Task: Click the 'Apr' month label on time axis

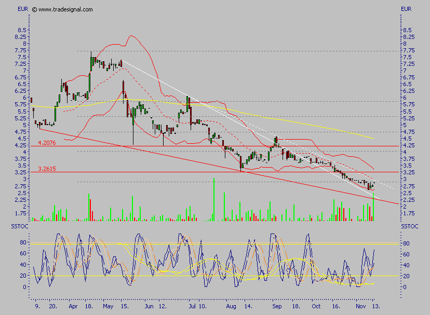Action: coord(73,307)
